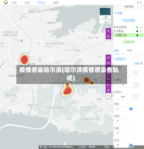Select the 改 edit tool
Image resolution: width=144 pixels, height=149 pixels.
(x=108, y=85)
